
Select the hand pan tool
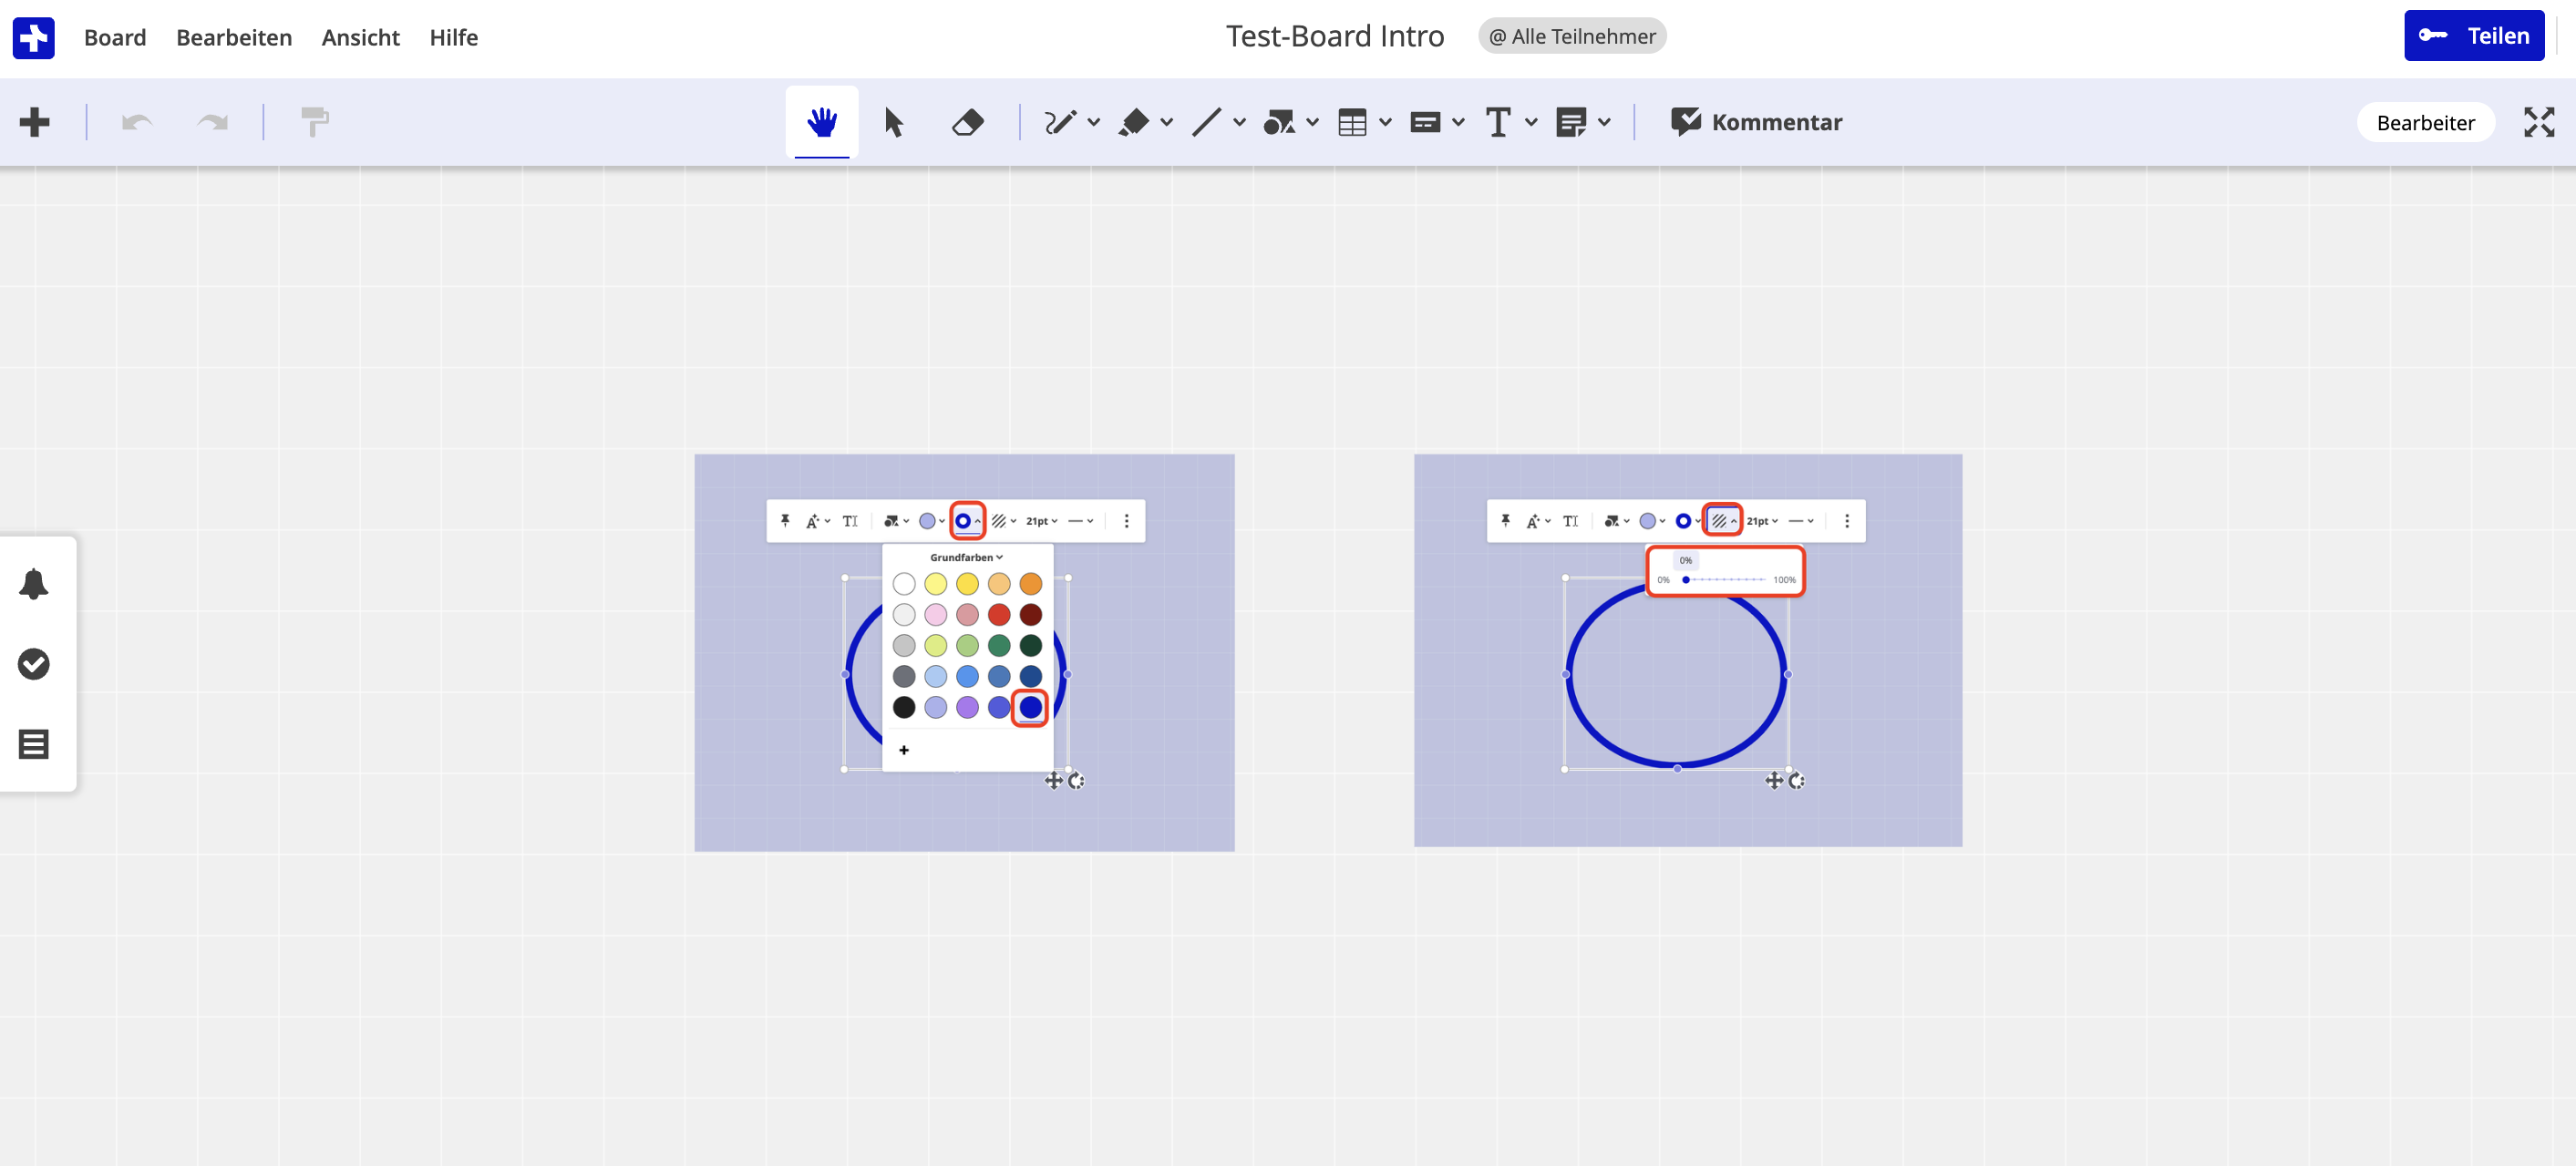[822, 121]
